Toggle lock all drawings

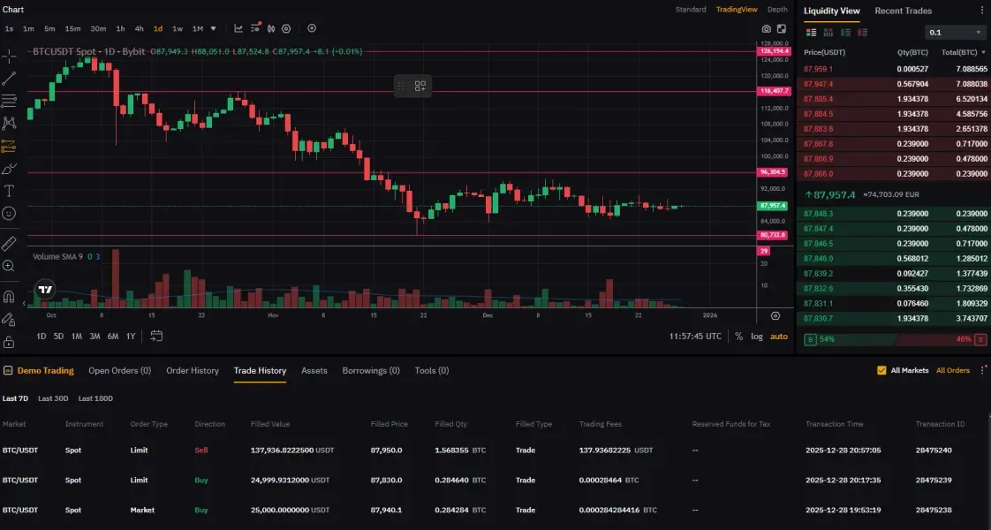[x=9, y=342]
